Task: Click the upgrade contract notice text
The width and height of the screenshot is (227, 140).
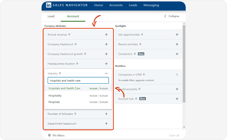Action: [x=136, y=80]
